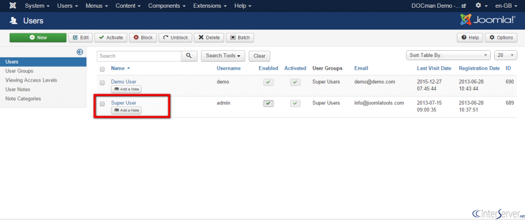The width and height of the screenshot is (525, 220).
Task: Click the Batch toolbar button
Action: 240,37
